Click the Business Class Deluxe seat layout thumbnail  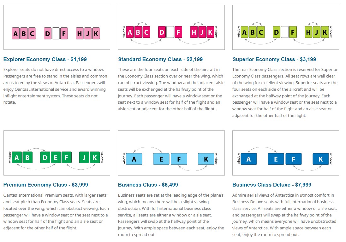(285, 153)
